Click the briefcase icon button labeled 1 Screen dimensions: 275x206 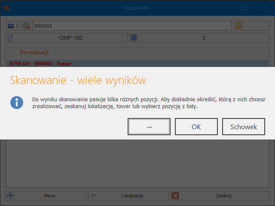13,26
